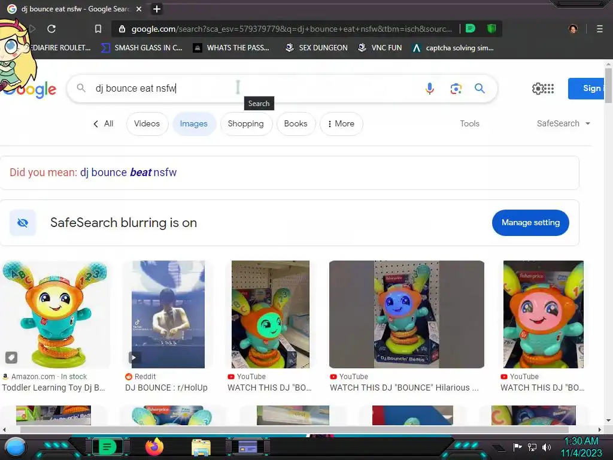Open the Amazon toy image thumbnail

pos(54,314)
